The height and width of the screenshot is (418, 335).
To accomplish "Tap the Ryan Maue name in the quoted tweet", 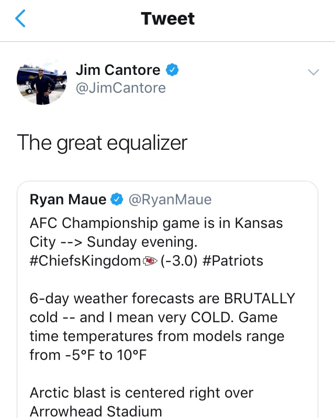I will click(68, 200).
